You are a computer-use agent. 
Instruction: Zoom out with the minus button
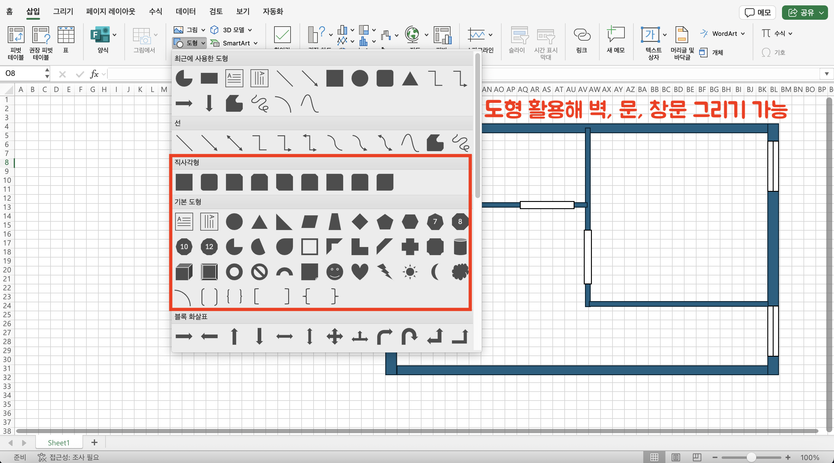click(x=715, y=457)
